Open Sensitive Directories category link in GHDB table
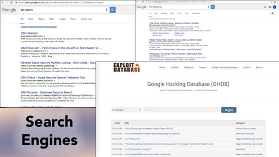The width and height of the screenshot is (279, 157). click(245, 133)
